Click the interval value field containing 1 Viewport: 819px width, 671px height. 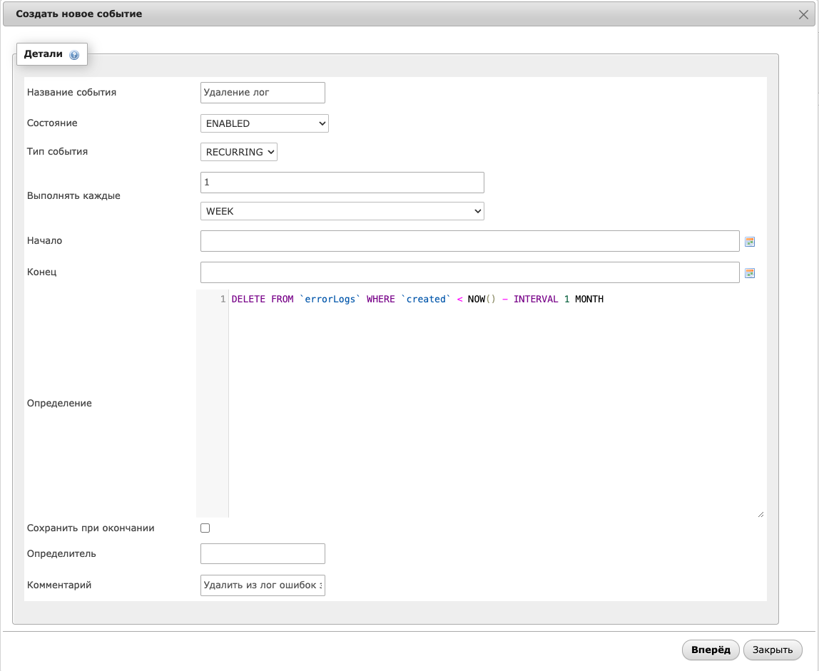click(x=342, y=183)
